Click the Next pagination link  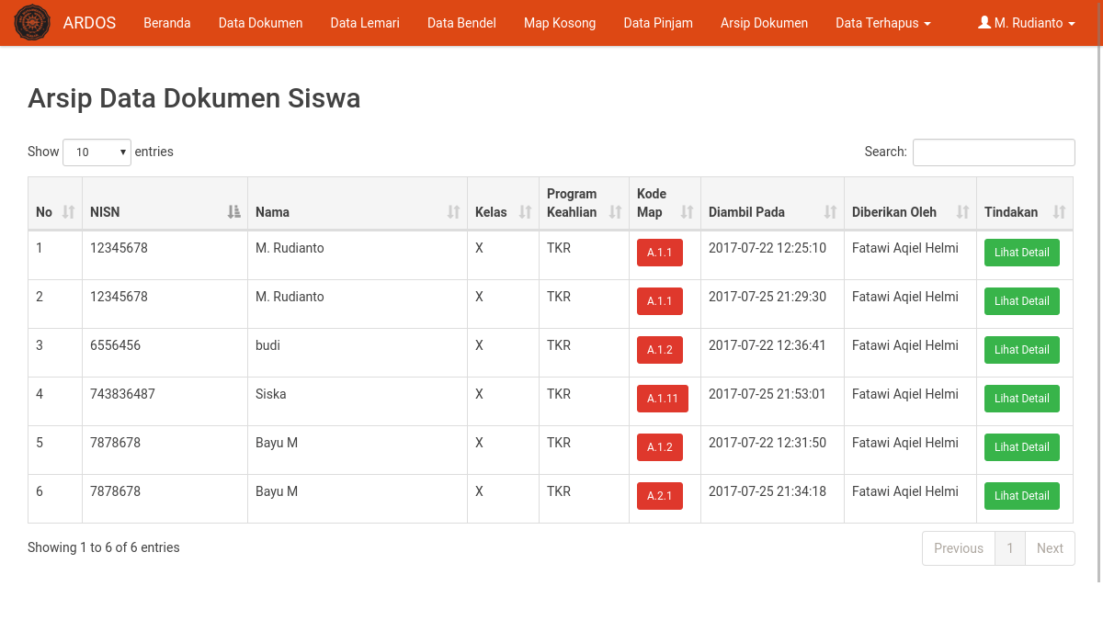(1050, 547)
